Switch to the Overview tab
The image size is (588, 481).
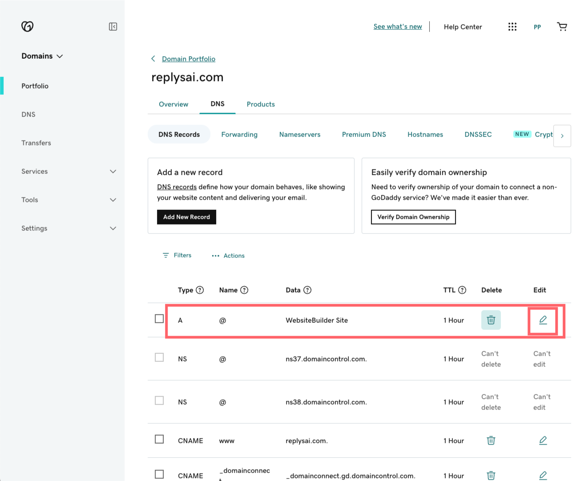[x=173, y=104]
